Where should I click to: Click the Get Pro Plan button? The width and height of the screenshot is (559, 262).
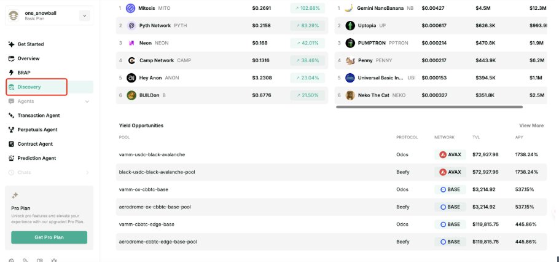(x=49, y=237)
